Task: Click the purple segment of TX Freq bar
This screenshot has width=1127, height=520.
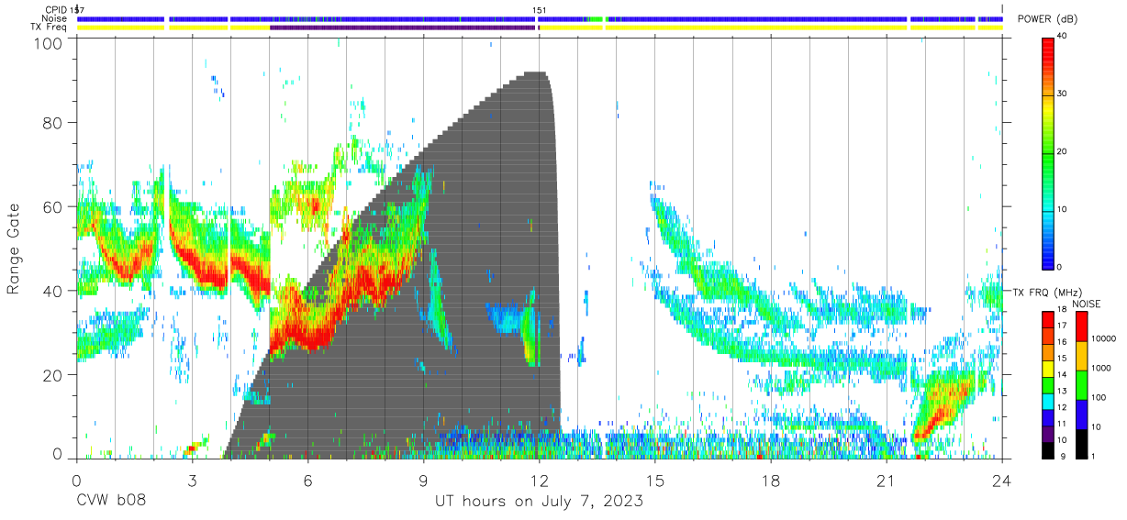Action: 402,28
